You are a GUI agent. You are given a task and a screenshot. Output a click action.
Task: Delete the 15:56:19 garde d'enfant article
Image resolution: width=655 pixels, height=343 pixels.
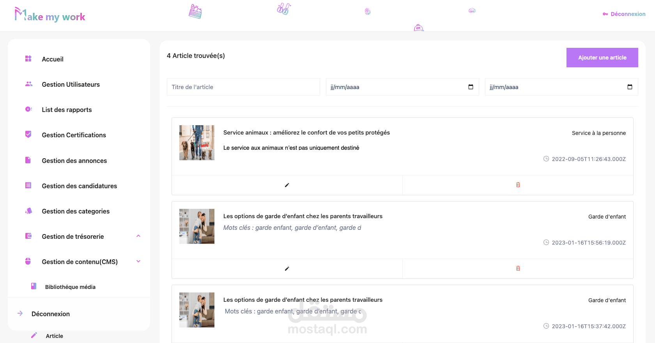pos(518,268)
